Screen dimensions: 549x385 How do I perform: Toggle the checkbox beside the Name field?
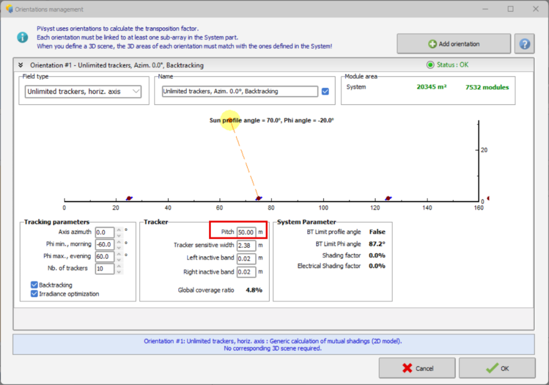pos(325,92)
